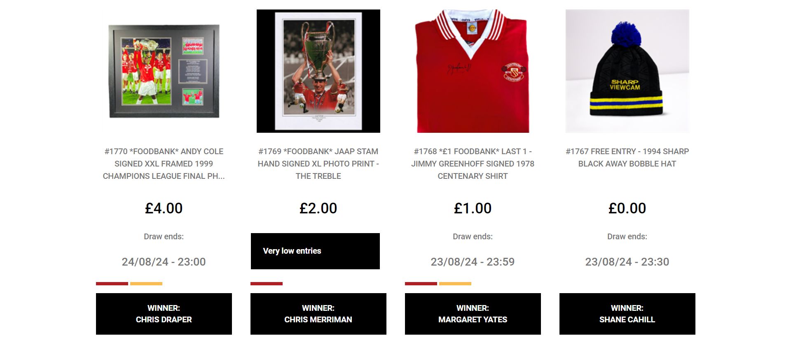Screen dimensions: 791x340
Task: Open the #1770 Andy Cole framed photo title
Action: pyautogui.click(x=164, y=164)
